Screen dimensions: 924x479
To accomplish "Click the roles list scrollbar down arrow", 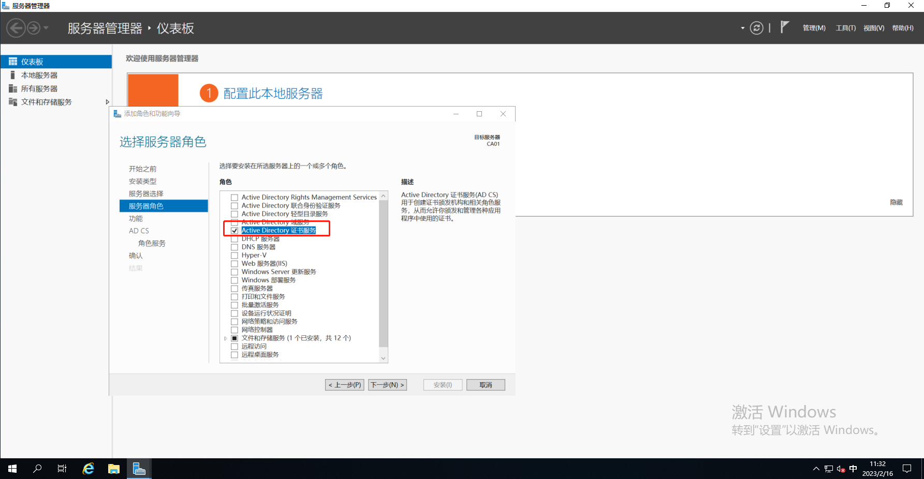I will point(383,358).
